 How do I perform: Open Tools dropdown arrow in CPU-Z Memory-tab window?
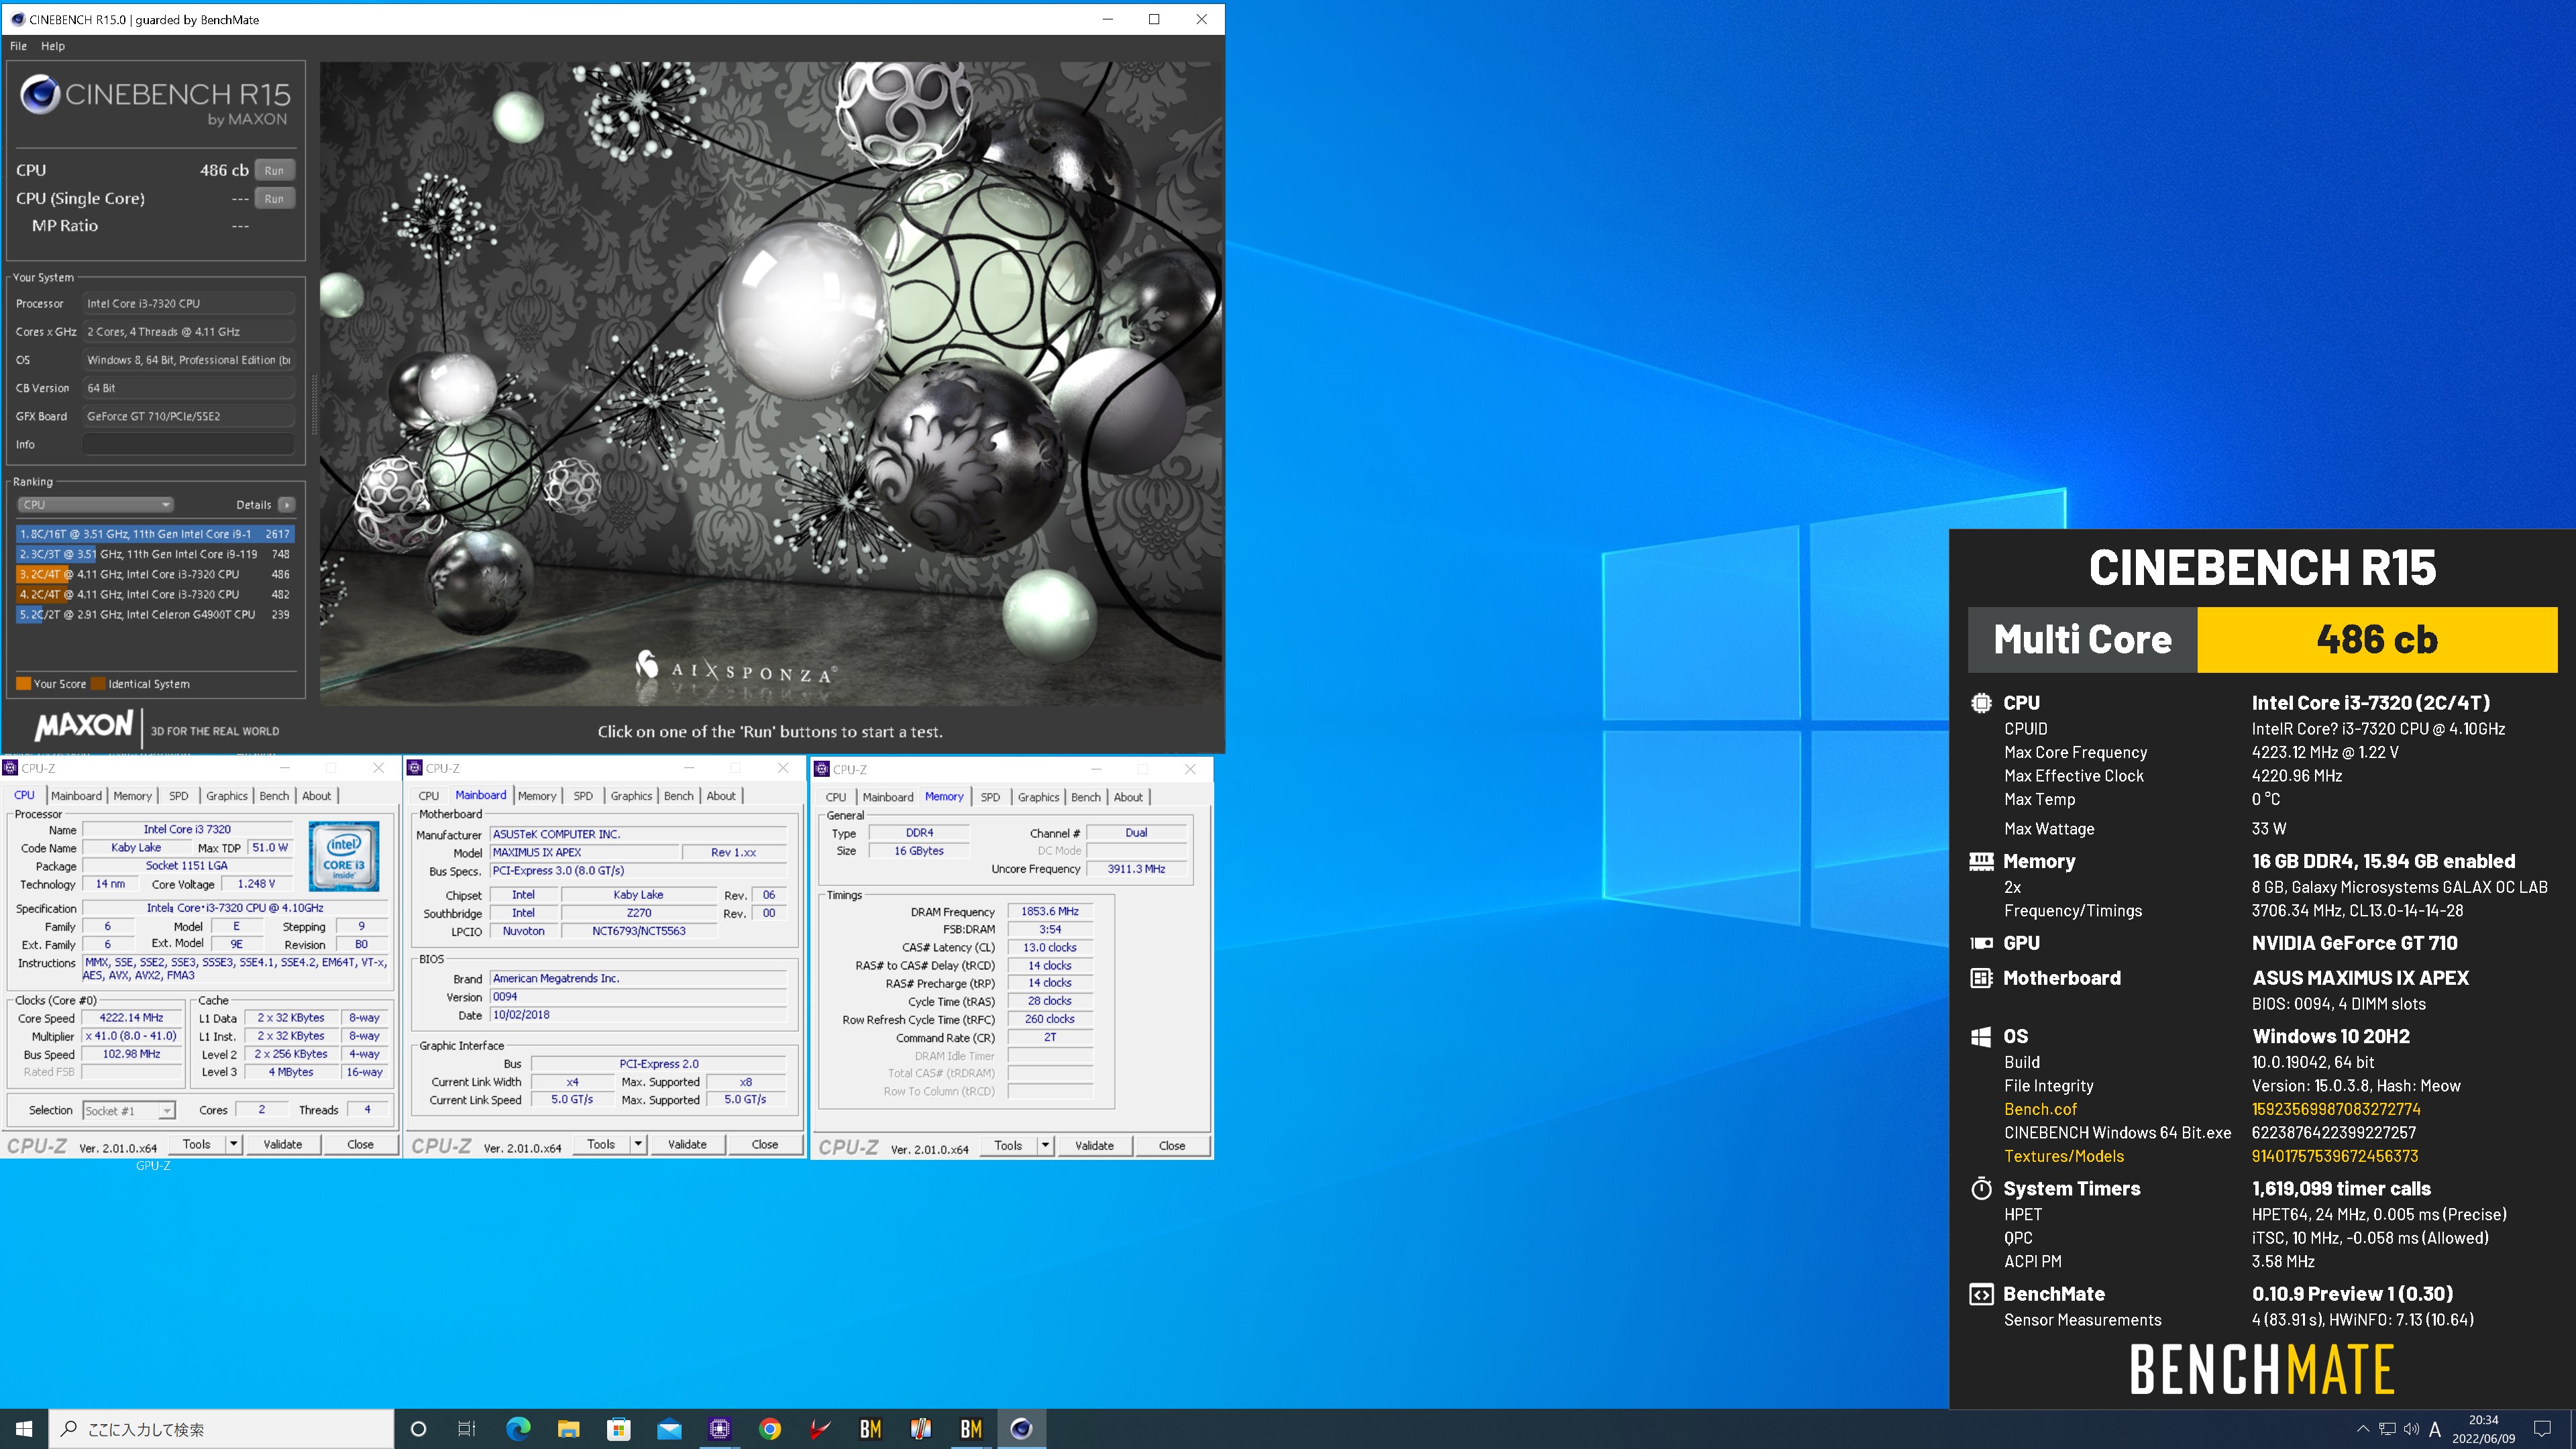pos(1045,1145)
